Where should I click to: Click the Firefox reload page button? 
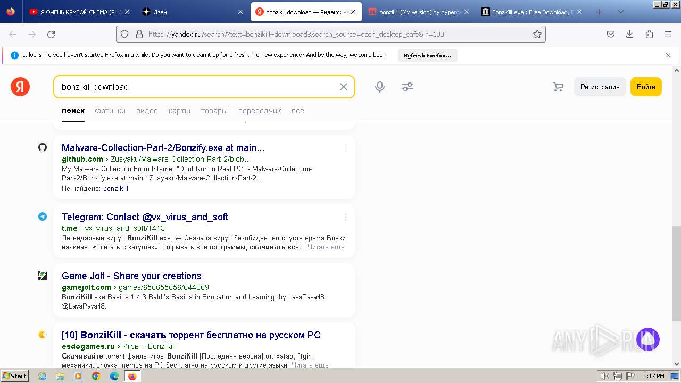tap(51, 34)
